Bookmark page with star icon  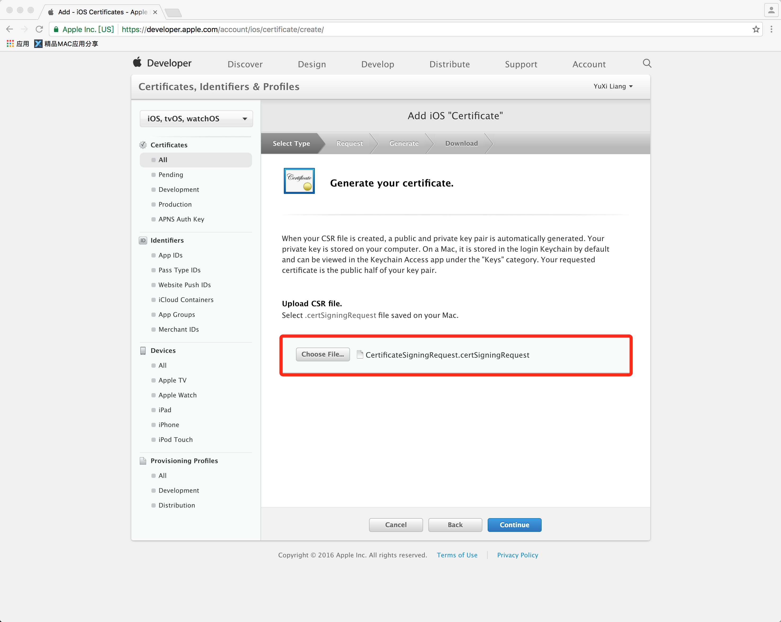pos(756,29)
